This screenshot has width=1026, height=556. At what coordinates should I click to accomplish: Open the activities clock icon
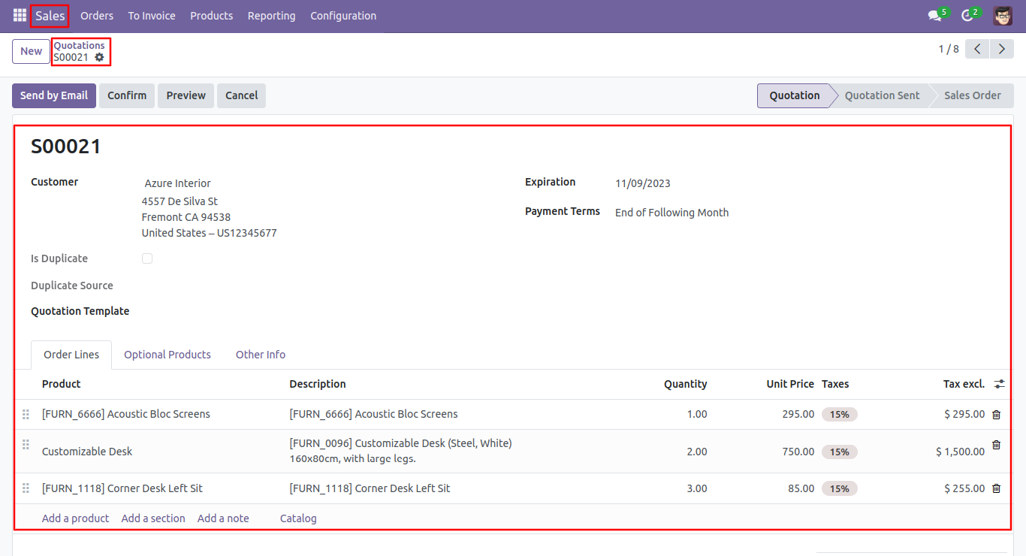[967, 16]
